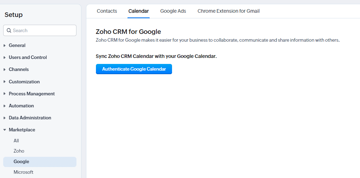Select Google in Marketplace list
The width and height of the screenshot is (360, 178).
(40, 162)
